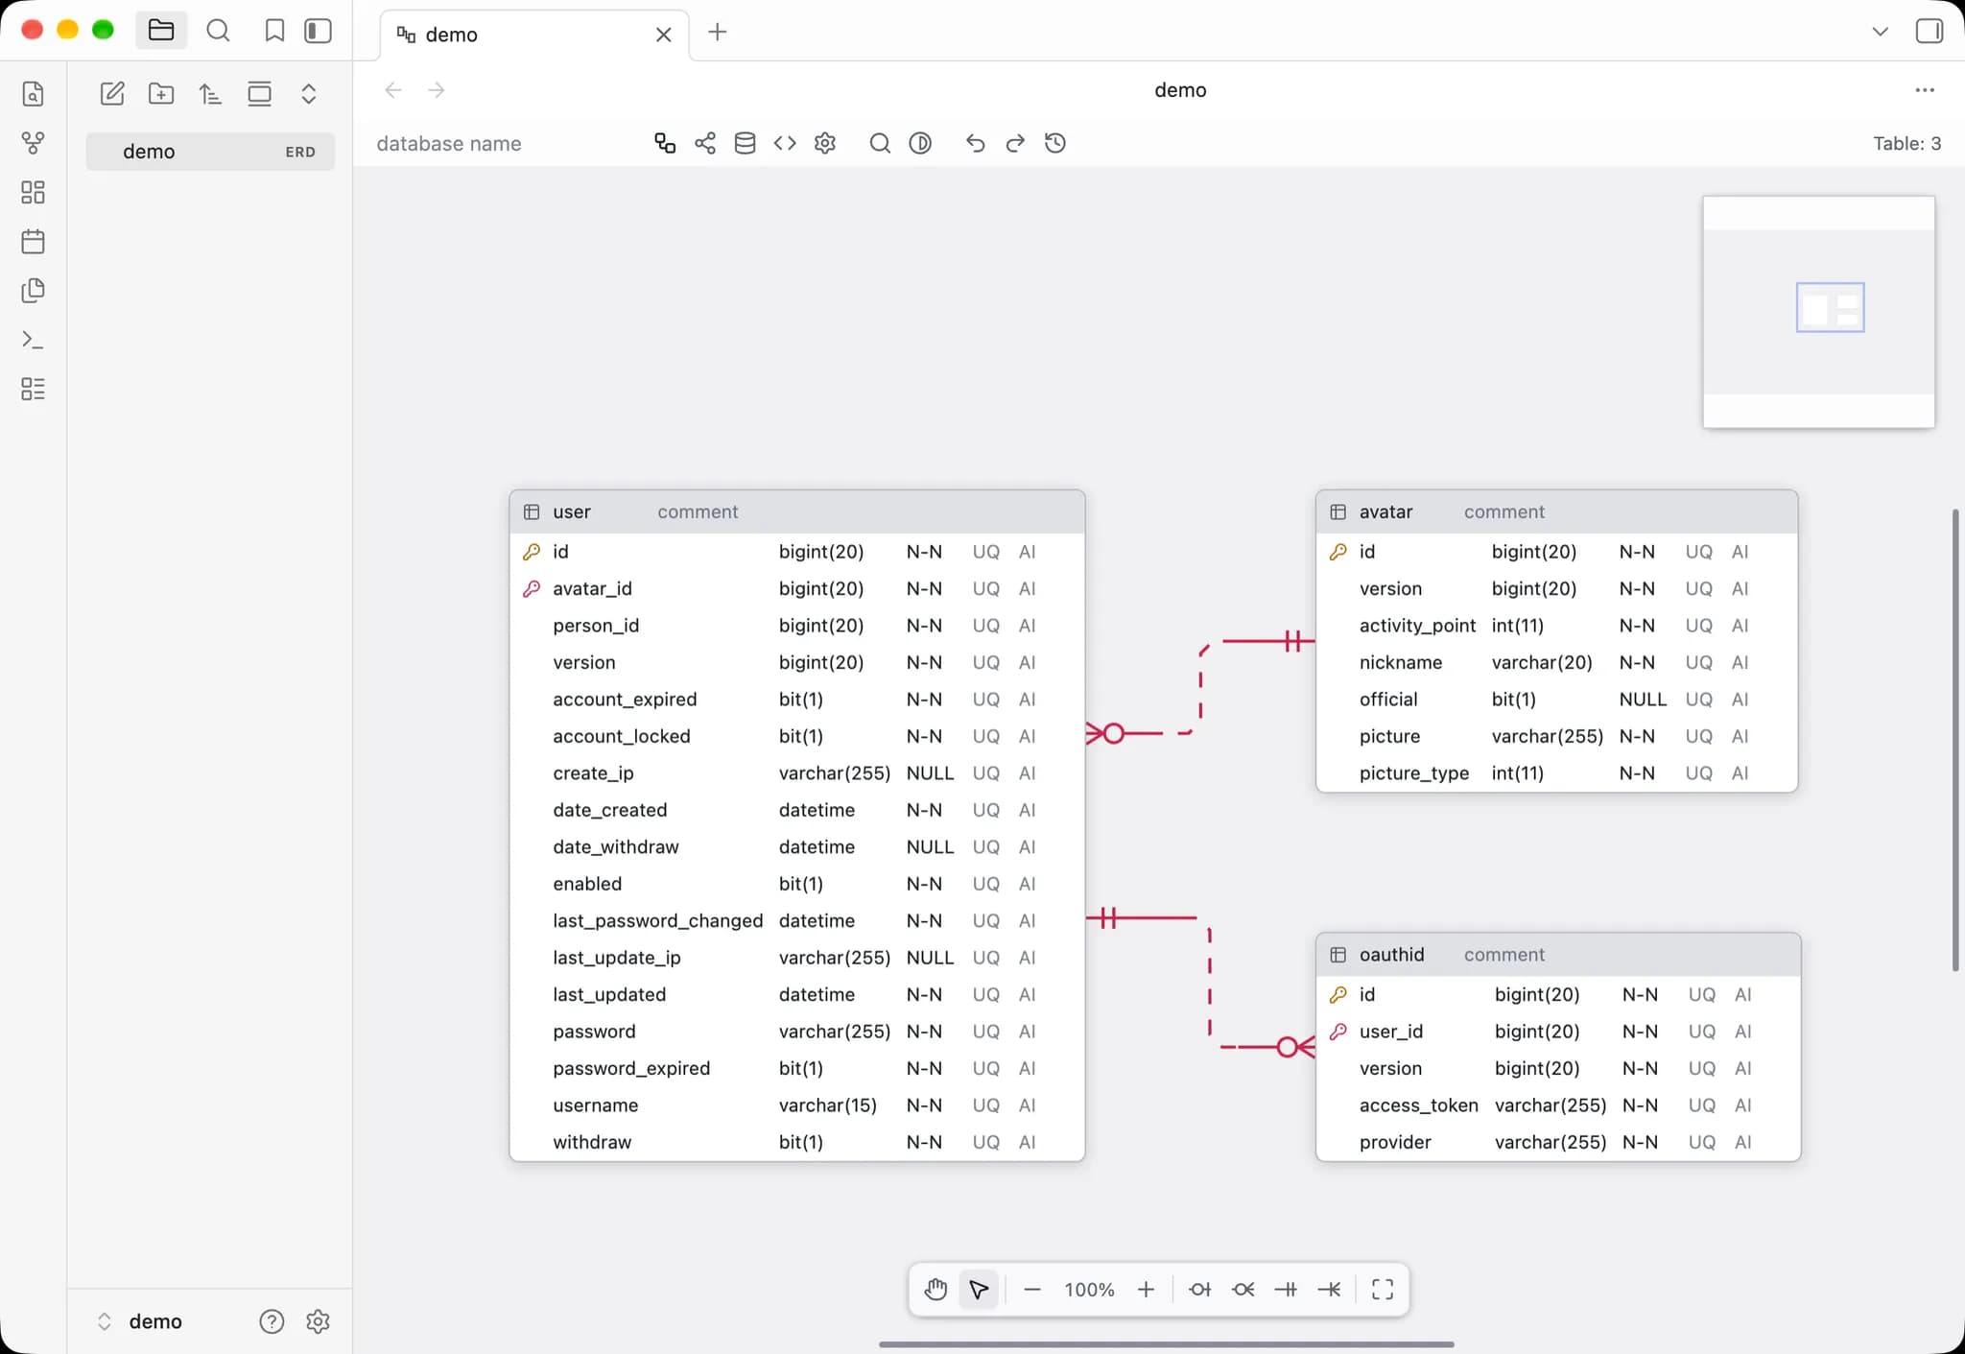Click the minimap thumbnail
The width and height of the screenshot is (1965, 1354).
(x=1818, y=312)
